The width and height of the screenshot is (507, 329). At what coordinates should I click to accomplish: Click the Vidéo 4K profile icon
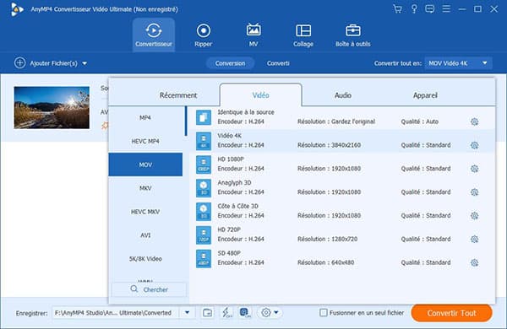(x=204, y=141)
